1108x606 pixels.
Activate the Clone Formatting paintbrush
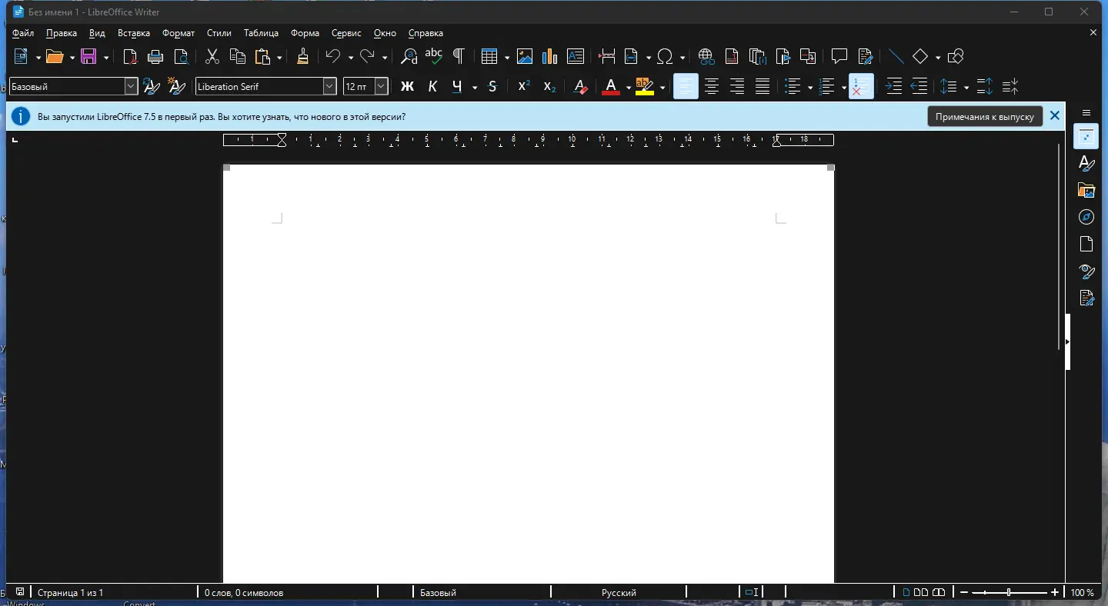pos(303,56)
